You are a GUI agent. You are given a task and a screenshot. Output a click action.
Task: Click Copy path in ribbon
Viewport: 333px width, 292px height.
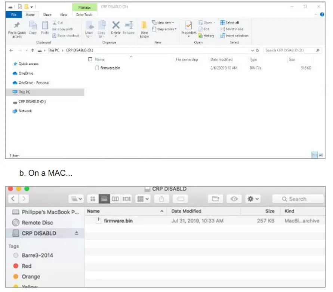pos(63,29)
